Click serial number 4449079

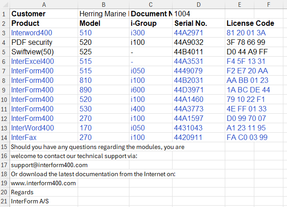[x=198, y=71]
